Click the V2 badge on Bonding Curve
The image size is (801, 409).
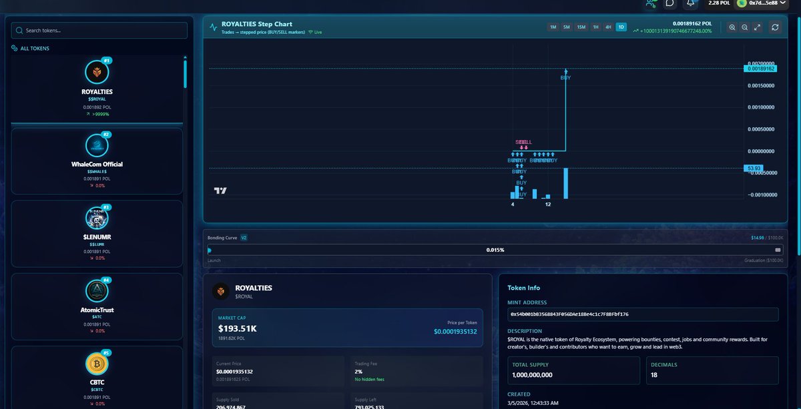pos(244,237)
